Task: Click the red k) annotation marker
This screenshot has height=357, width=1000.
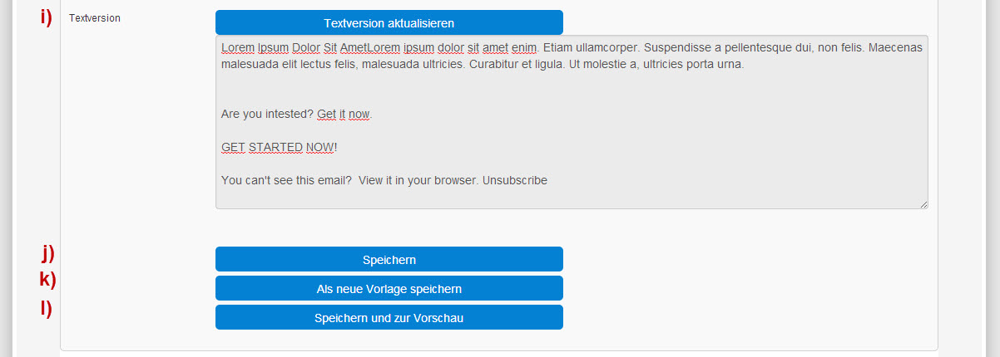Action: 48,278
